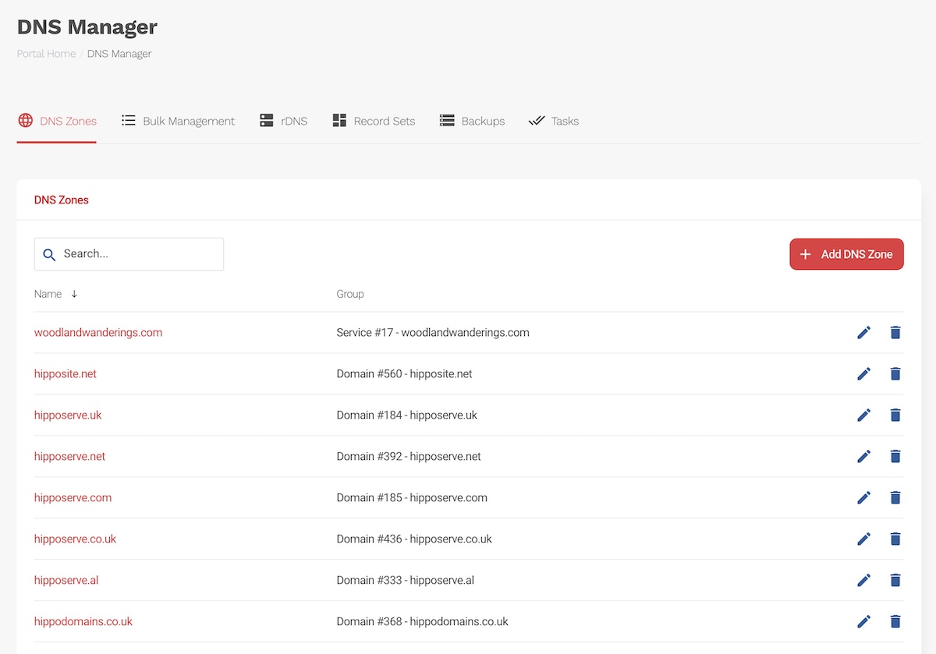Screen dimensions: 936x654
Task: Click trash icon for hipposerve.net
Action: (x=895, y=457)
